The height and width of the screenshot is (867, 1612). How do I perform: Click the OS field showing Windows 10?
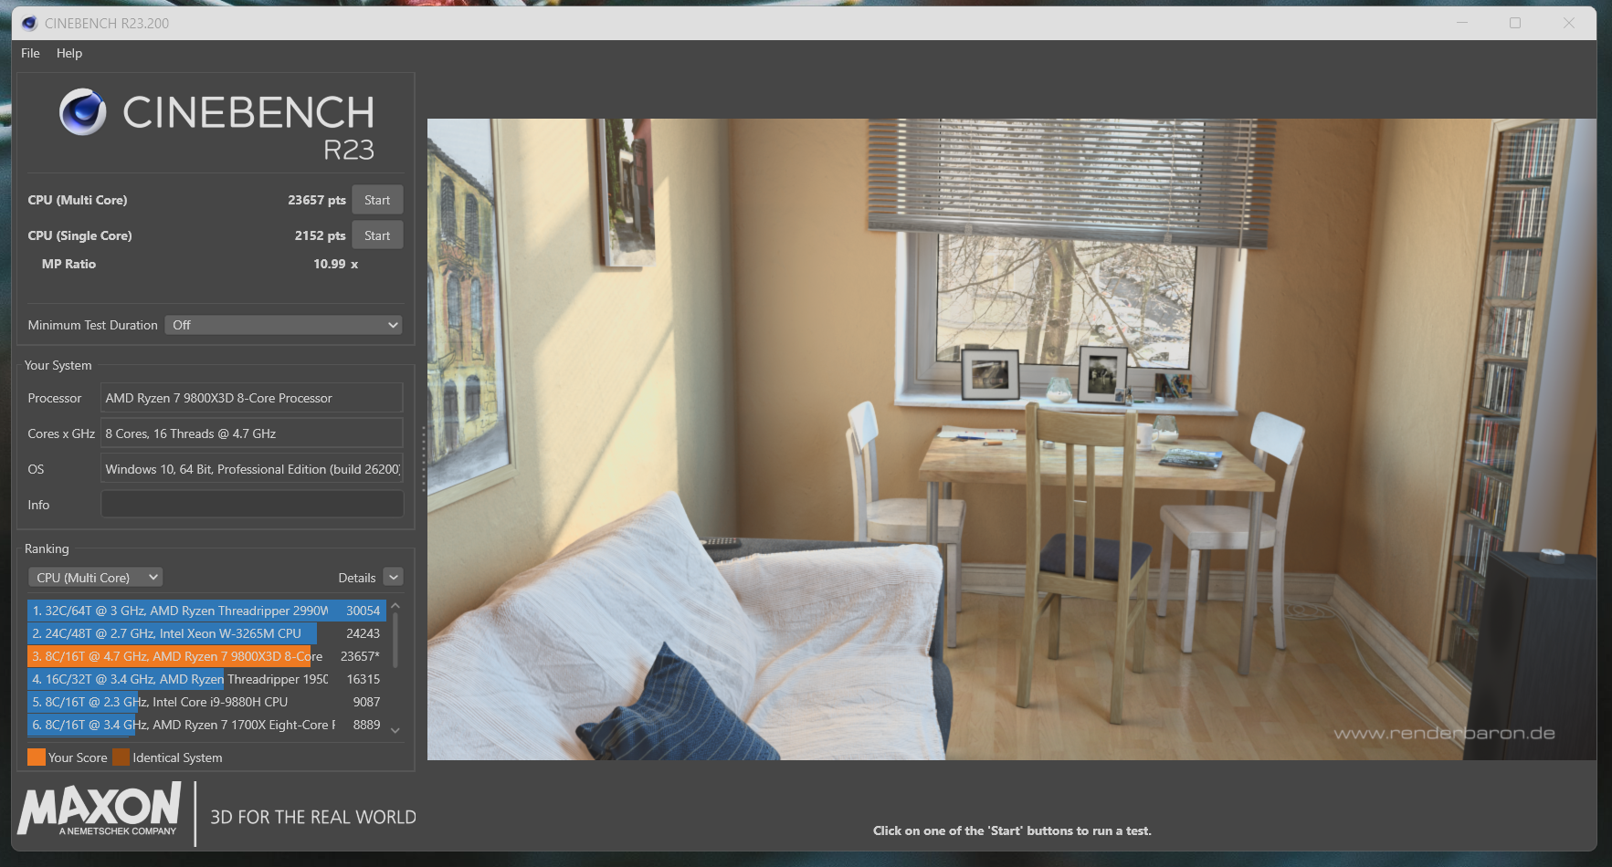click(251, 469)
